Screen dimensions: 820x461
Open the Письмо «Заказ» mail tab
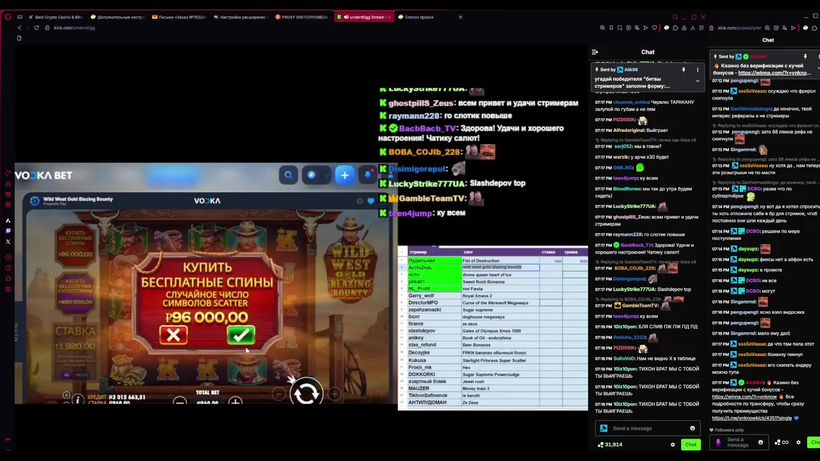click(x=178, y=17)
